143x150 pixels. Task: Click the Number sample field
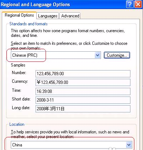coord(83,74)
